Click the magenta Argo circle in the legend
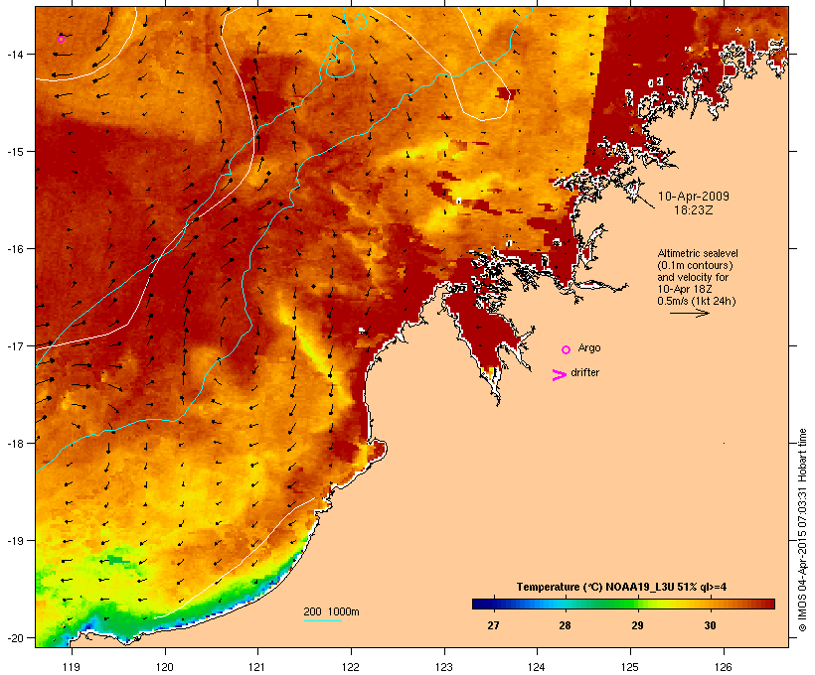Image resolution: width=815 pixels, height=675 pixels. click(567, 350)
